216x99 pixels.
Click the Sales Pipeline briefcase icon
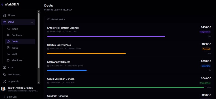(x=49, y=19)
